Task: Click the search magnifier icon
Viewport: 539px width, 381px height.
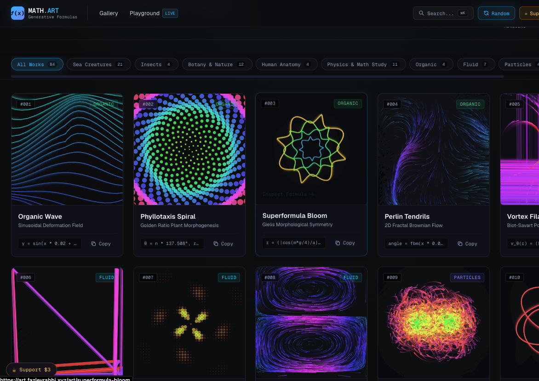Action: click(421, 13)
